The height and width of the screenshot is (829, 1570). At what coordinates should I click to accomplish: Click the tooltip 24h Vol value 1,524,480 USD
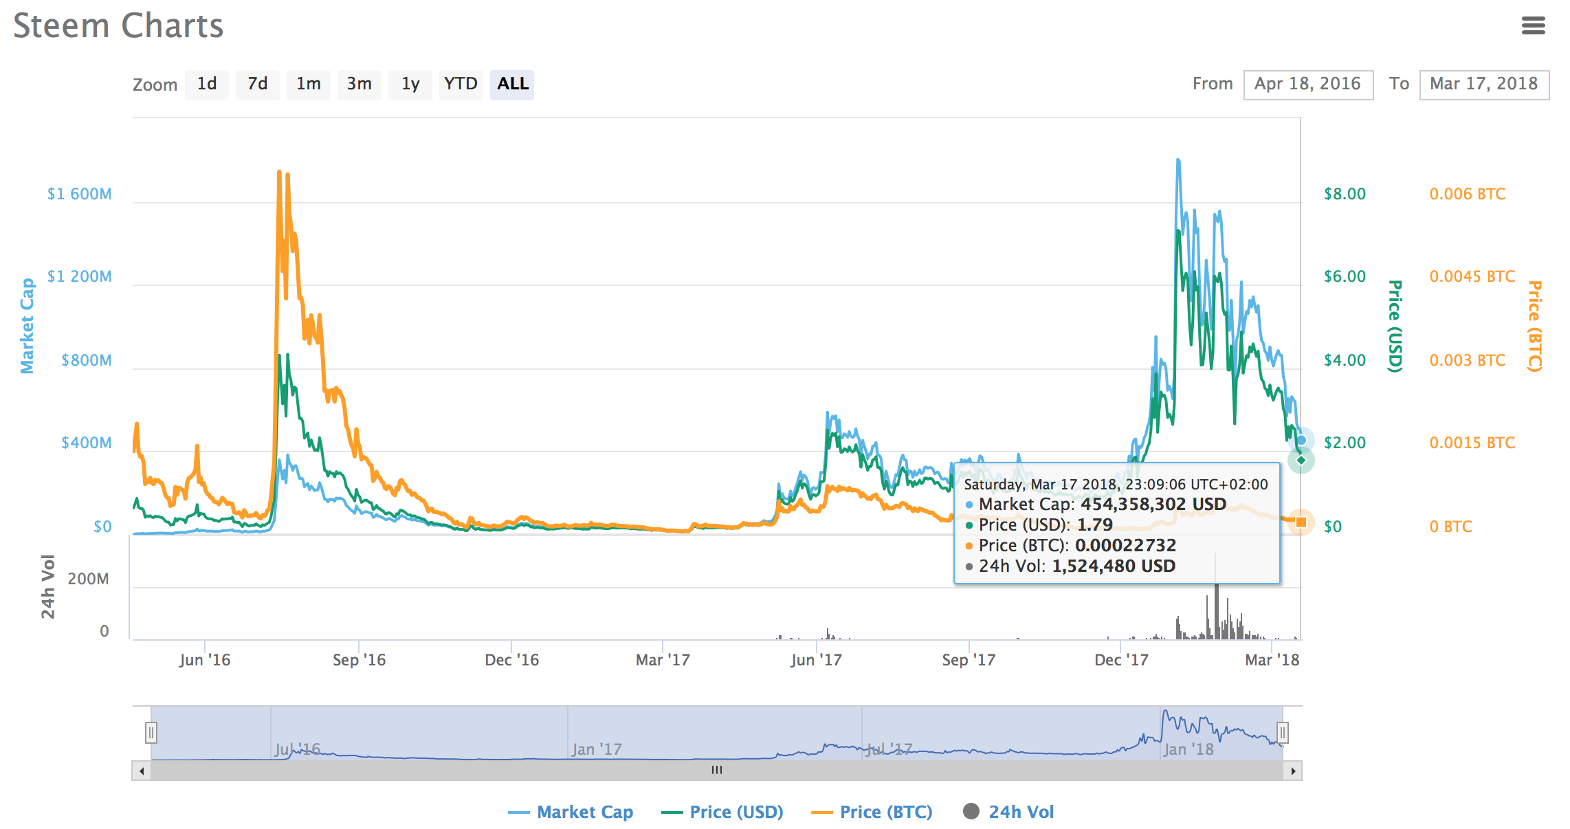click(1114, 566)
